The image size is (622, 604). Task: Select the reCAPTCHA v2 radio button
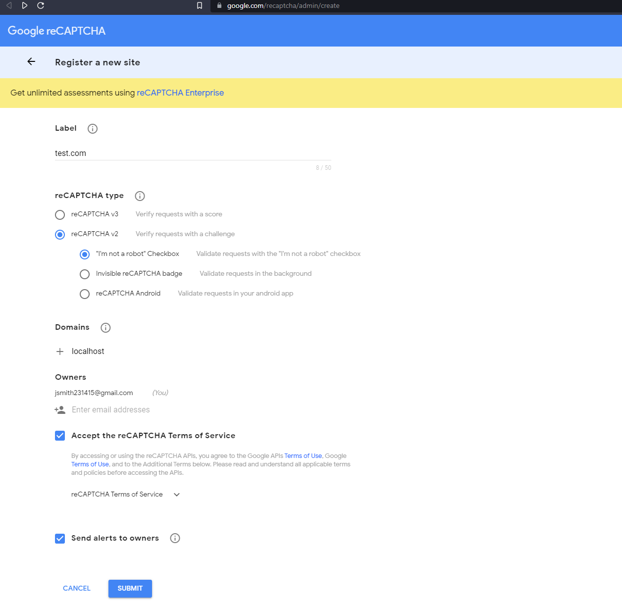point(60,235)
